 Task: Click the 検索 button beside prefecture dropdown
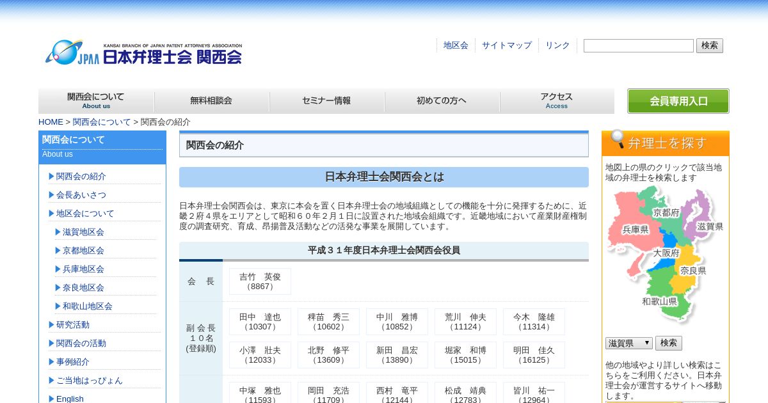click(x=669, y=343)
